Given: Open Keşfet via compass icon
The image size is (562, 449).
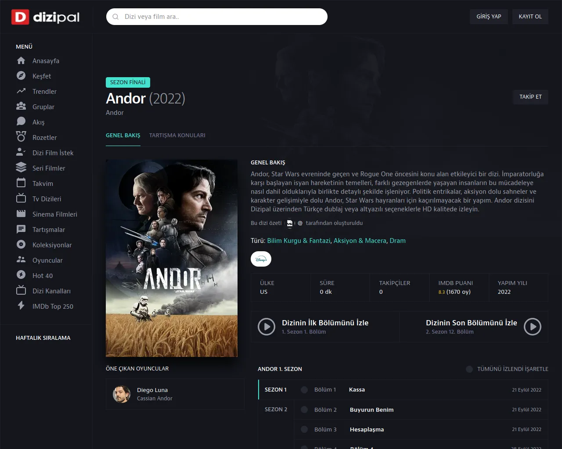Looking at the screenshot, I should pyautogui.click(x=21, y=76).
